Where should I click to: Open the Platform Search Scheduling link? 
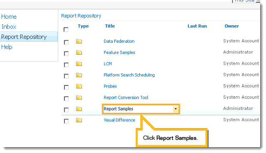click(129, 75)
